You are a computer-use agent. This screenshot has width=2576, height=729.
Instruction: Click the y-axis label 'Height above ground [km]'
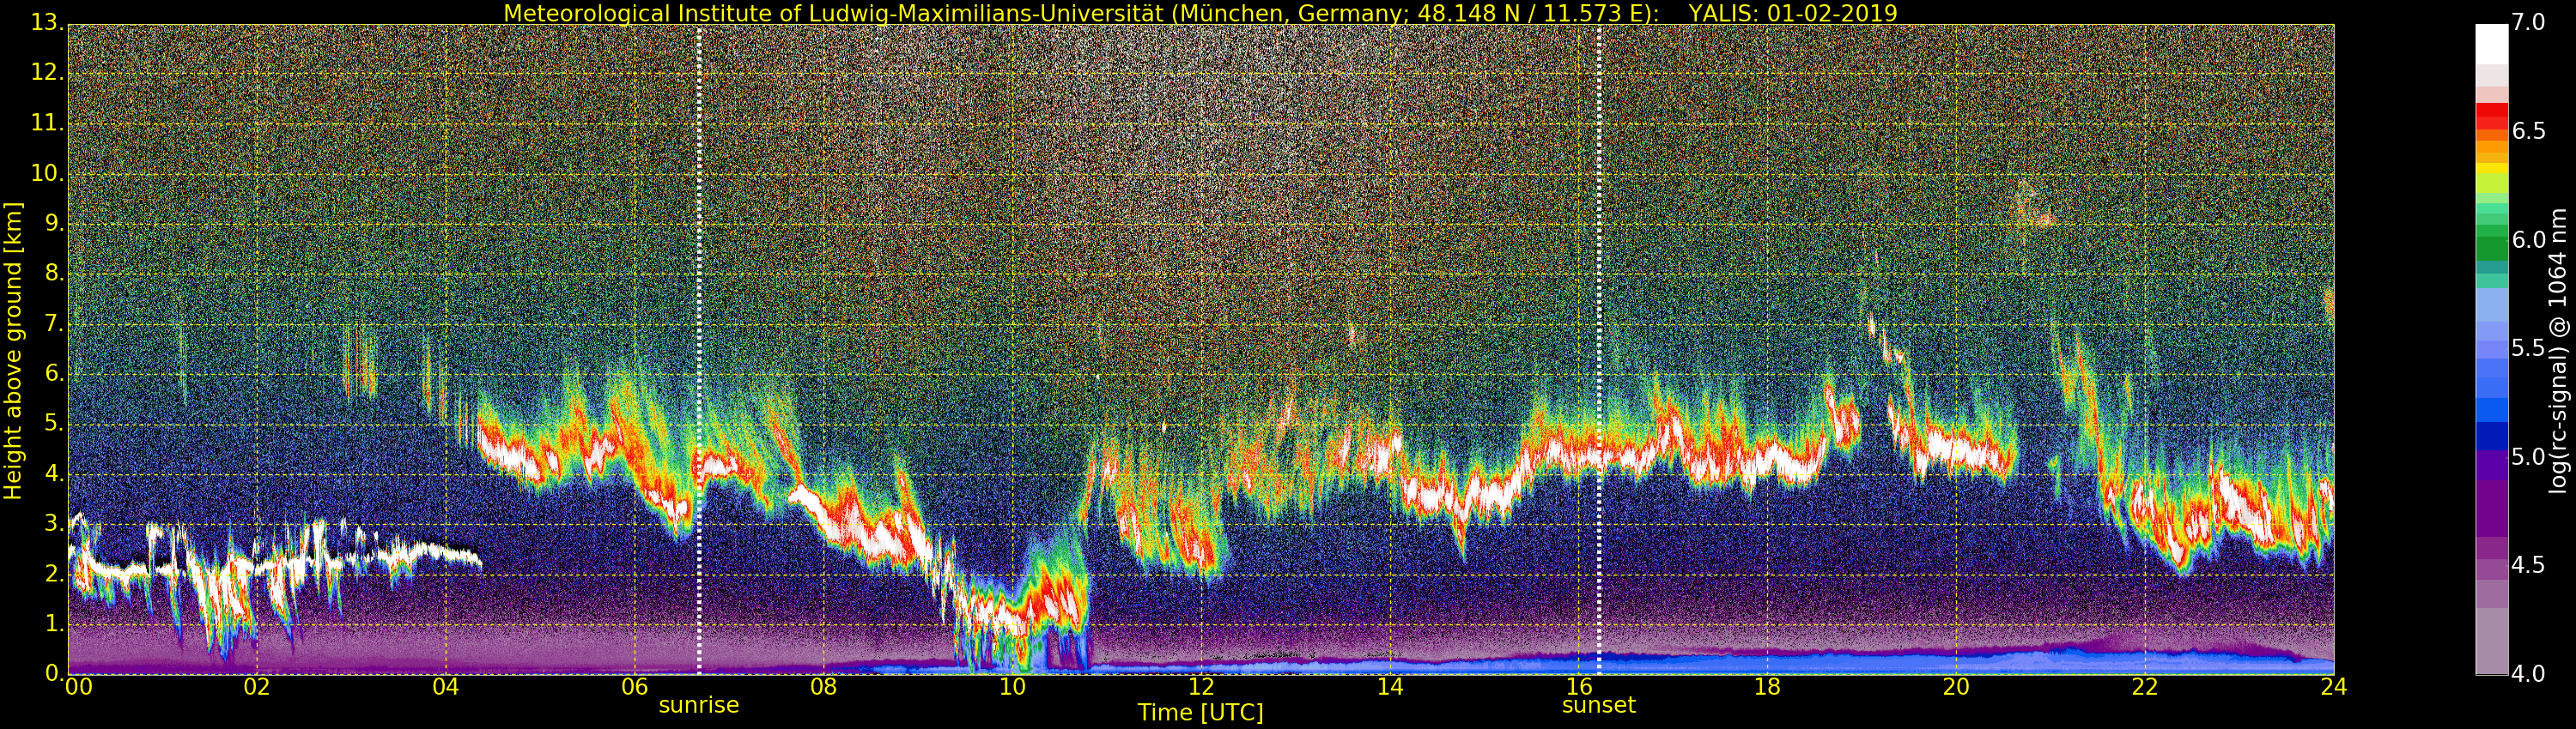(13, 351)
